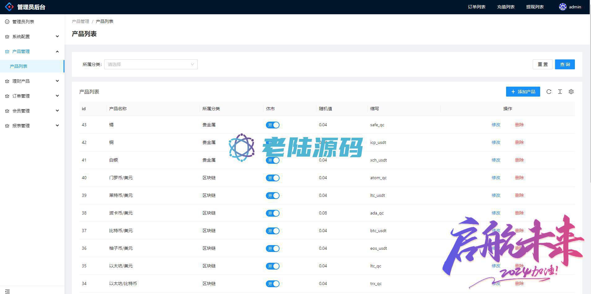
Task: Click the 0.08 random value cell
Action: click(x=323, y=213)
